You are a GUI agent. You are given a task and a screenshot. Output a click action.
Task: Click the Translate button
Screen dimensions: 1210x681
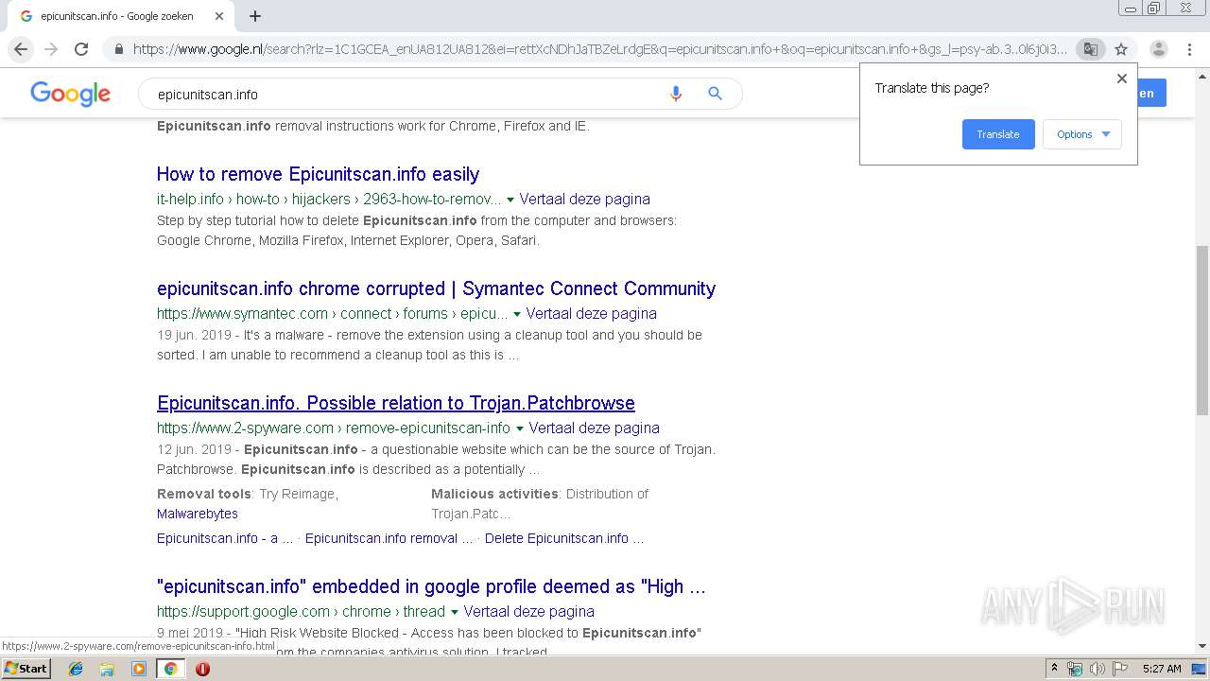998,134
